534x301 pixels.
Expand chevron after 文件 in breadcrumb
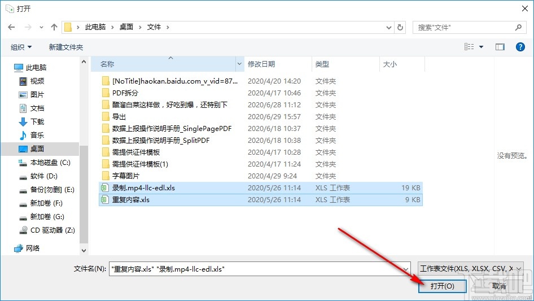click(168, 27)
